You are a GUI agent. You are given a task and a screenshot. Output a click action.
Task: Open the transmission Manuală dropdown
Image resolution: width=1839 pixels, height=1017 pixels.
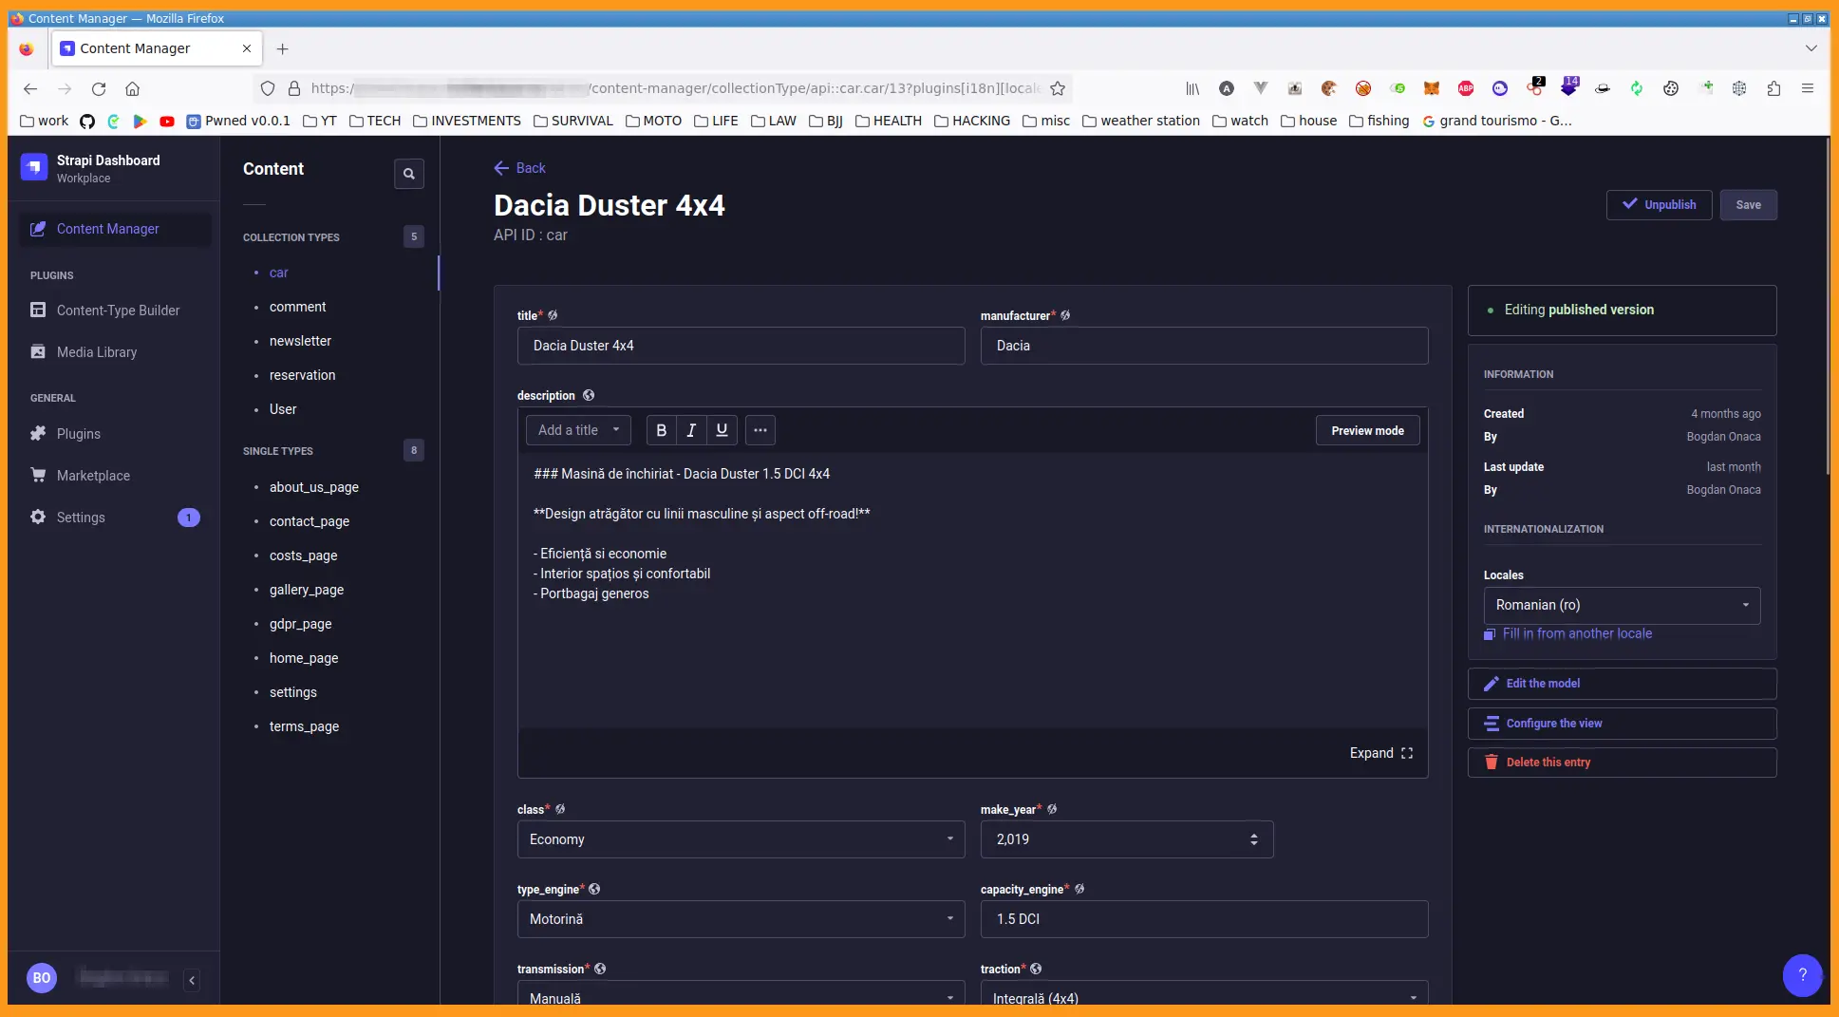coord(741,995)
